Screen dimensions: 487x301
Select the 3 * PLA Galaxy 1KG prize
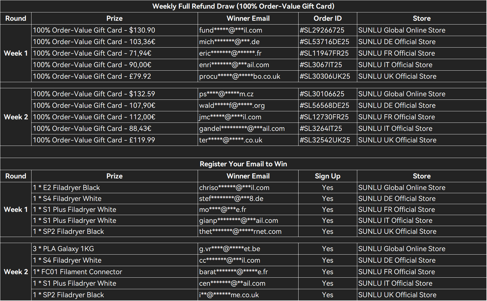tap(63, 249)
